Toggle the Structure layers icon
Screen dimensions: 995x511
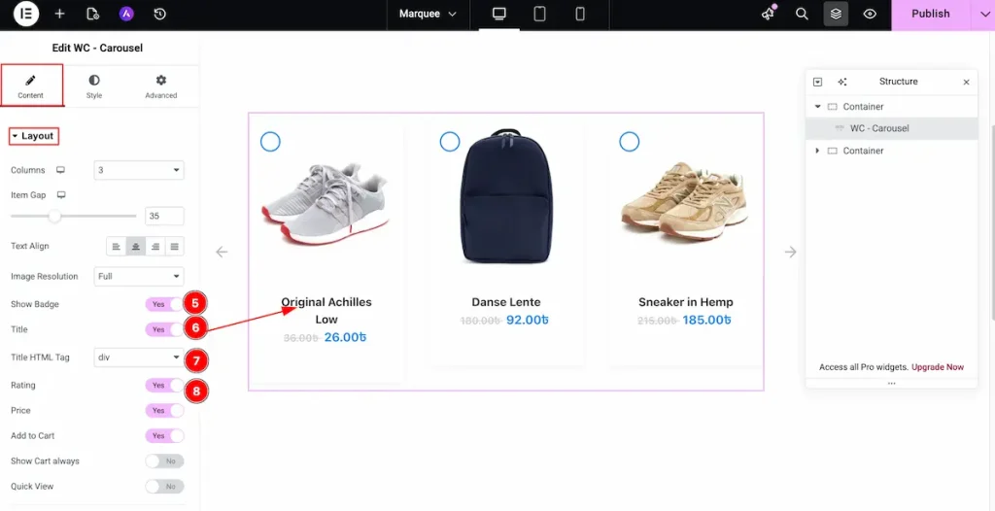835,15
